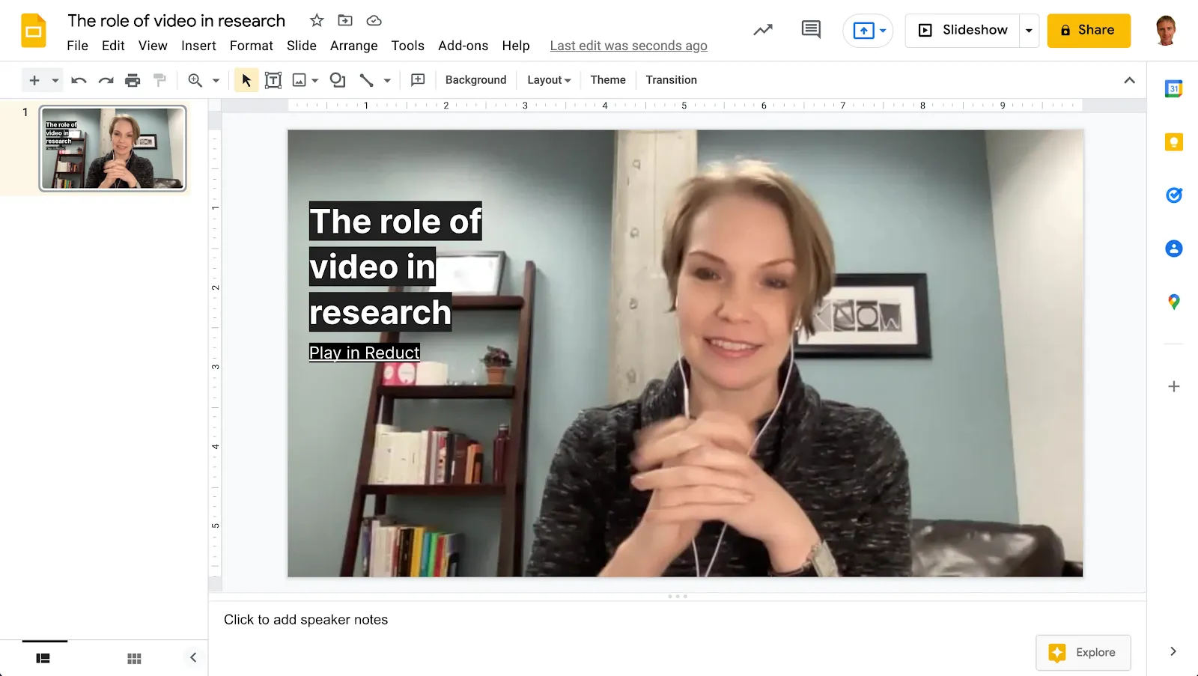Click the insert image icon

tap(299, 80)
